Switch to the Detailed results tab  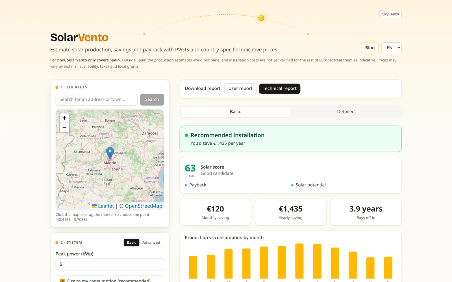pyautogui.click(x=346, y=112)
